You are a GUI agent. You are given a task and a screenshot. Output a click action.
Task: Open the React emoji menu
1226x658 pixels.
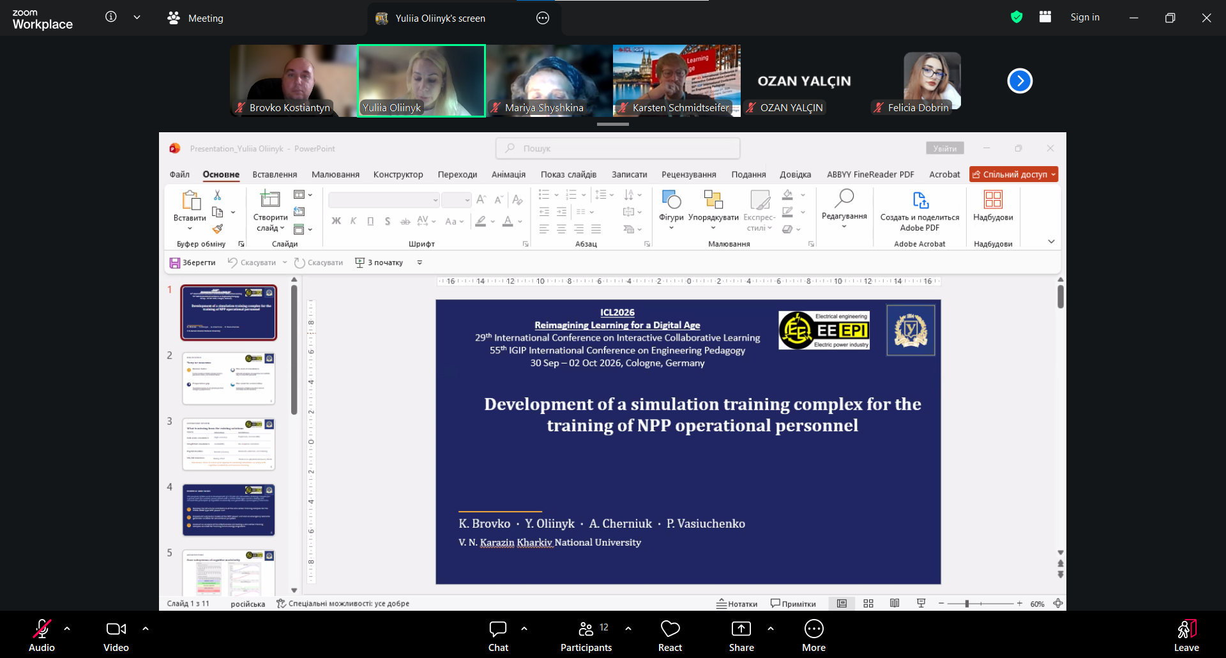[x=670, y=636]
